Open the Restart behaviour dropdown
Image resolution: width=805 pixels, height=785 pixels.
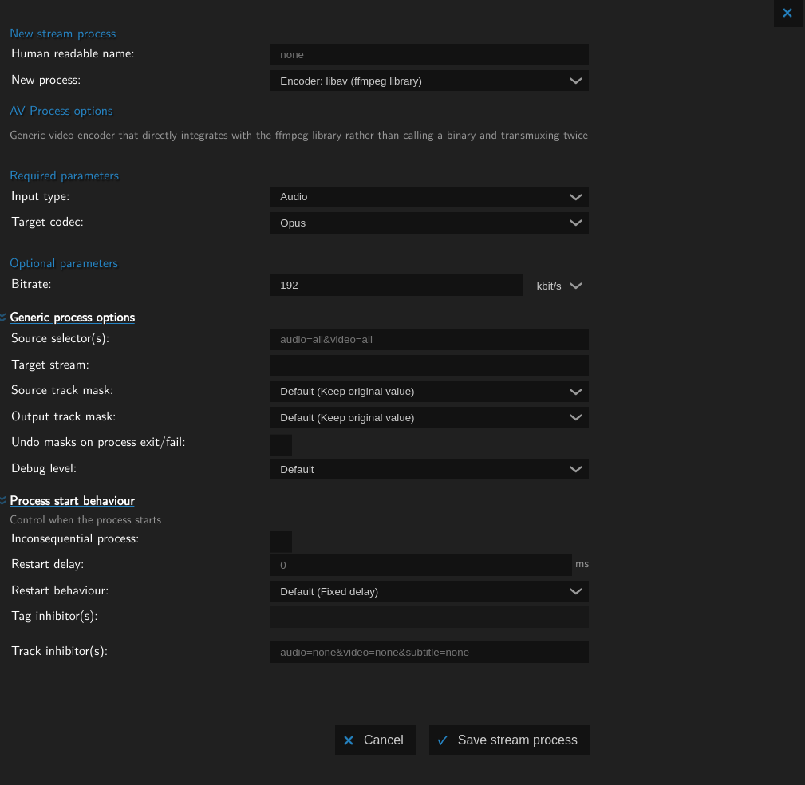(x=428, y=592)
